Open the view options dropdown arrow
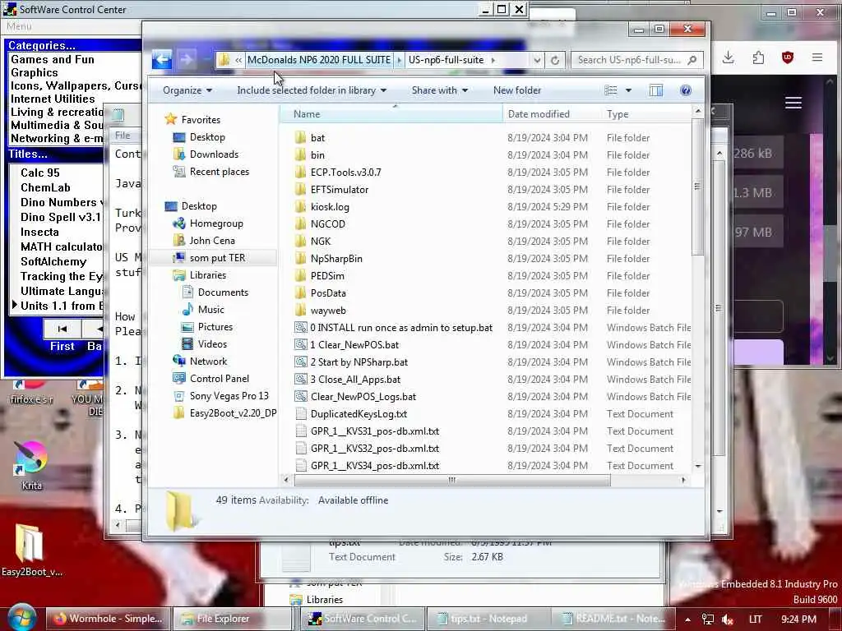Viewport: 842px width, 631px height. 628,90
